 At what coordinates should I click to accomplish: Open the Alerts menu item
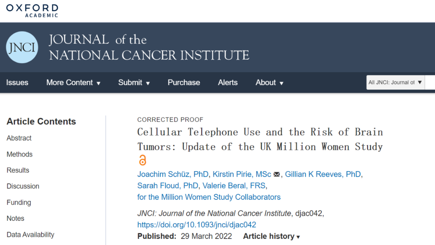228,83
